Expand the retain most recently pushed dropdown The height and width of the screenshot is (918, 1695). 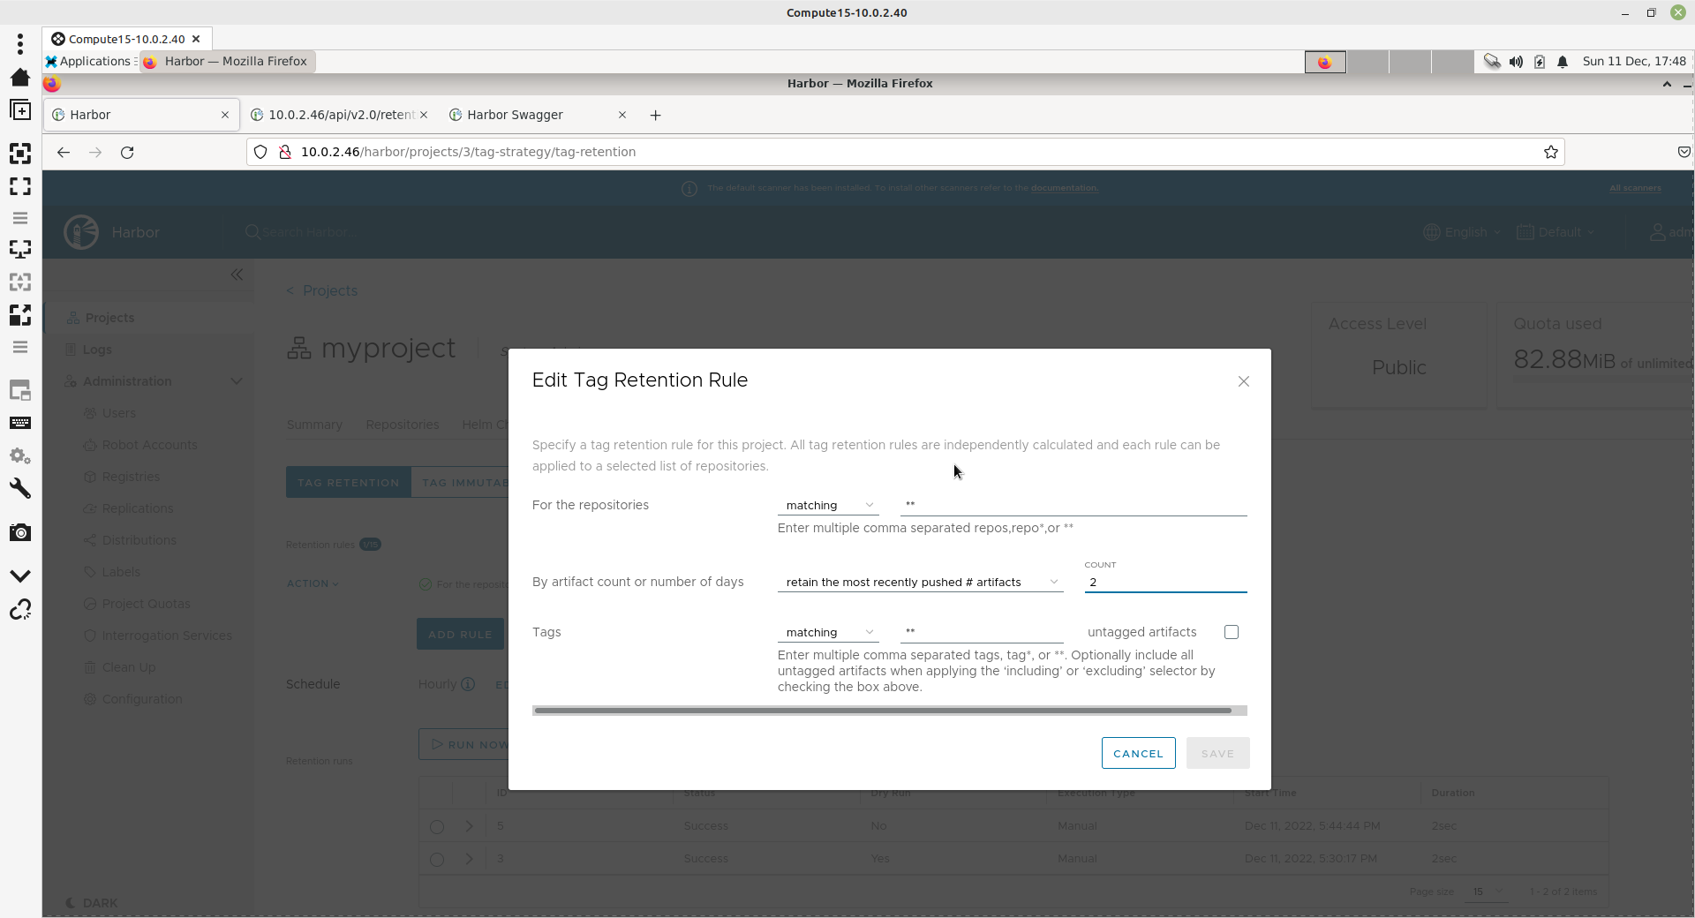click(x=920, y=583)
